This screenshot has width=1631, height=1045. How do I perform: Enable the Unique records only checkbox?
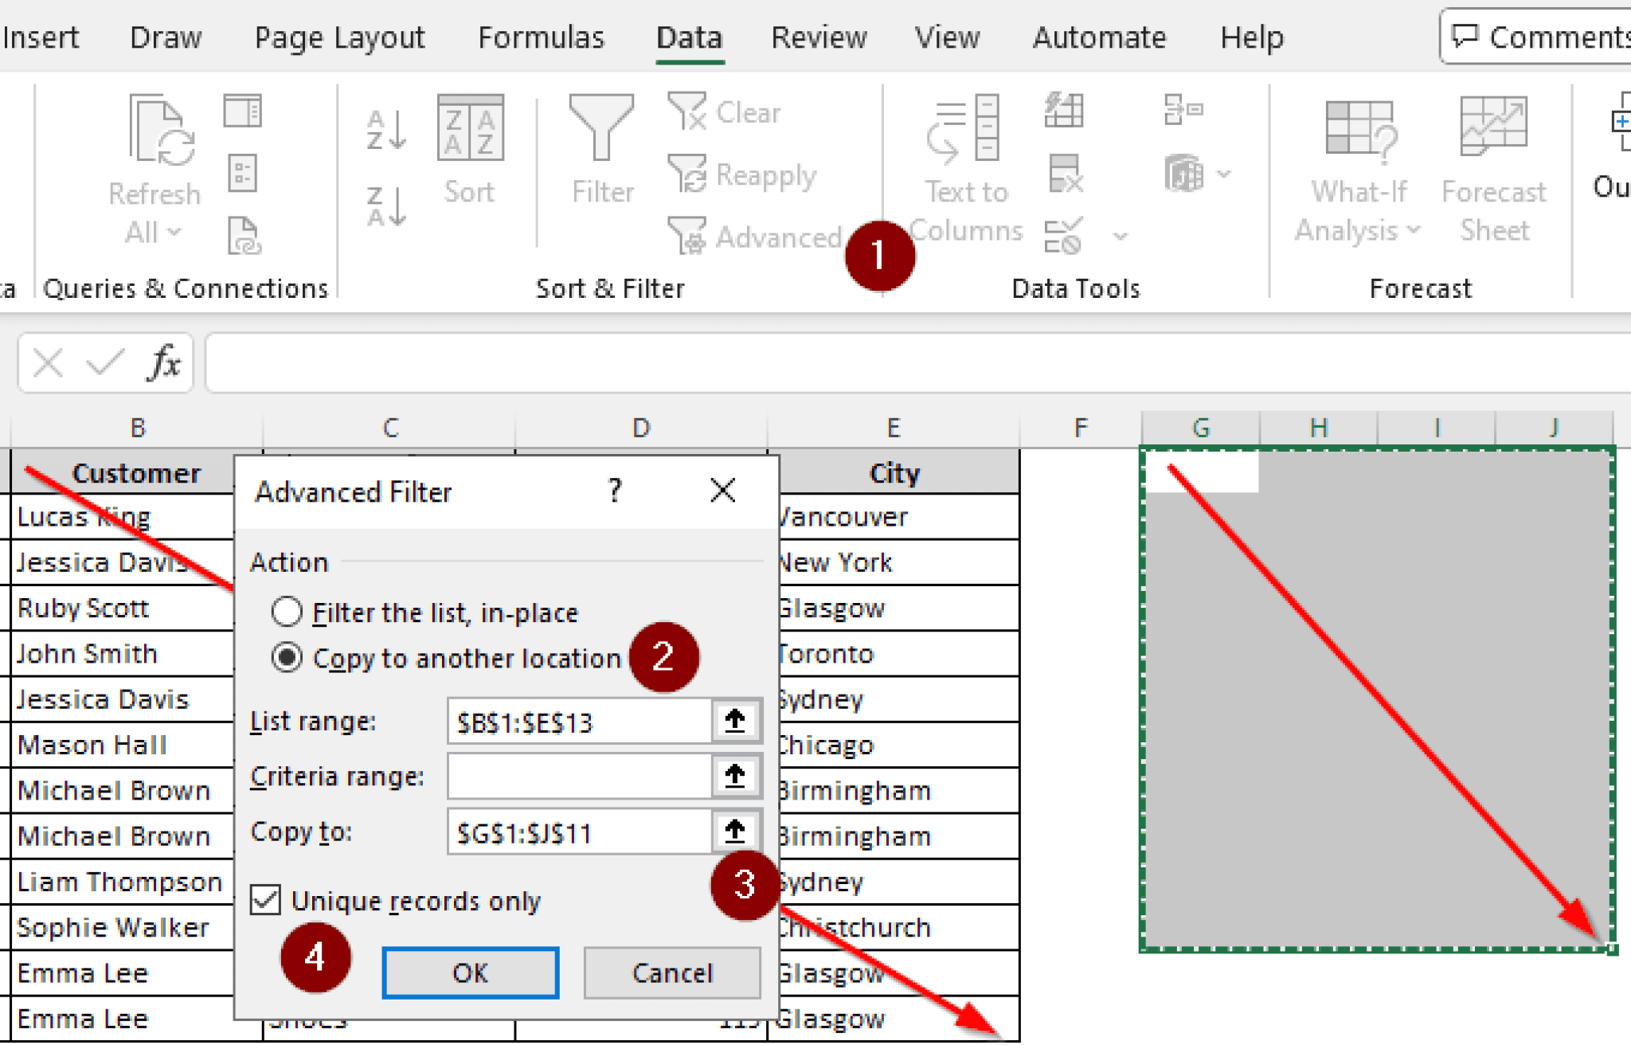pos(264,900)
